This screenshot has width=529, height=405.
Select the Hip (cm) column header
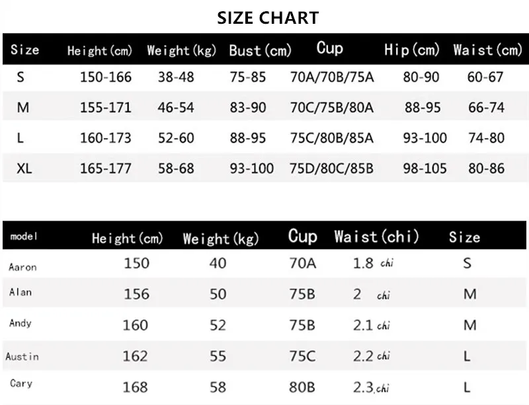click(x=412, y=50)
